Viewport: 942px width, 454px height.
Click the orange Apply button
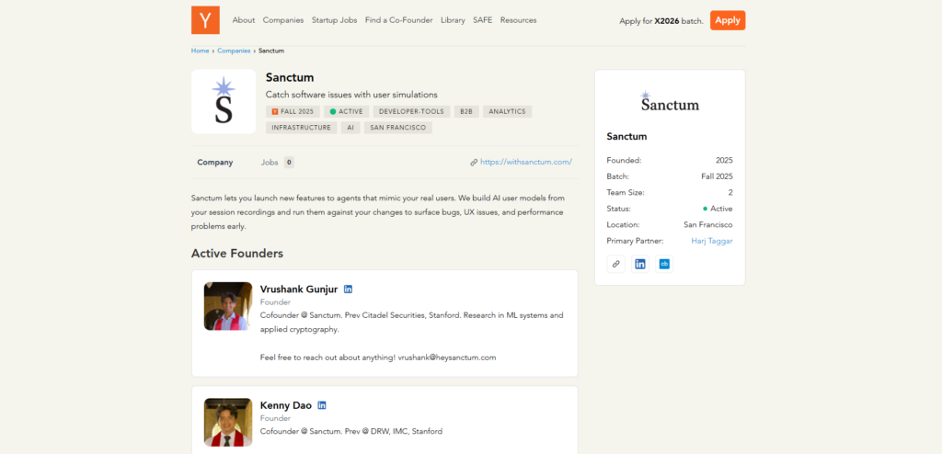(728, 20)
